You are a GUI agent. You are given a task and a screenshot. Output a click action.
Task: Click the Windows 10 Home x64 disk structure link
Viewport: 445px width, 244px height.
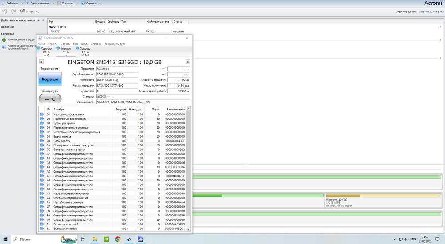coord(431,12)
